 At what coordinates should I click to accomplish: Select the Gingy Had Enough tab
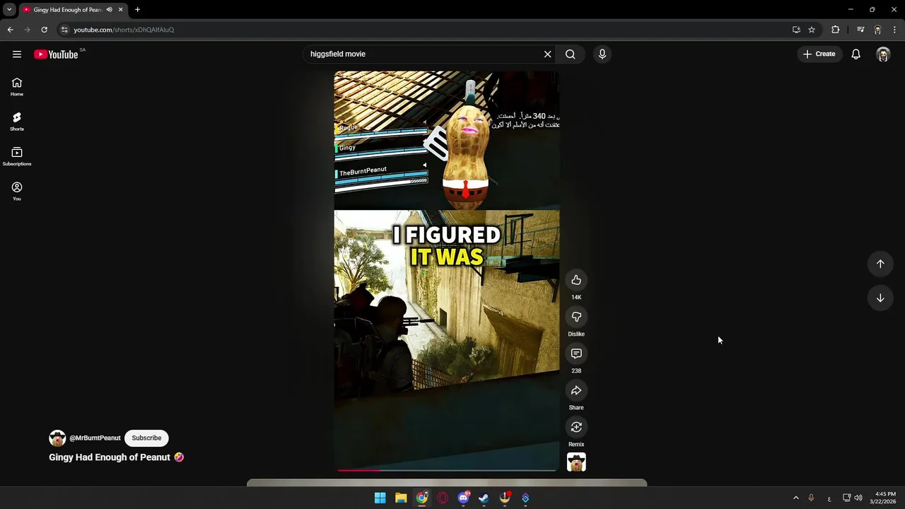(68, 10)
